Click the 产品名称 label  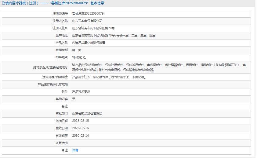(62, 43)
